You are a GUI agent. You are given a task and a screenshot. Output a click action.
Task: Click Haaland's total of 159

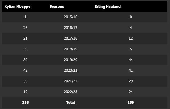pos(131,102)
